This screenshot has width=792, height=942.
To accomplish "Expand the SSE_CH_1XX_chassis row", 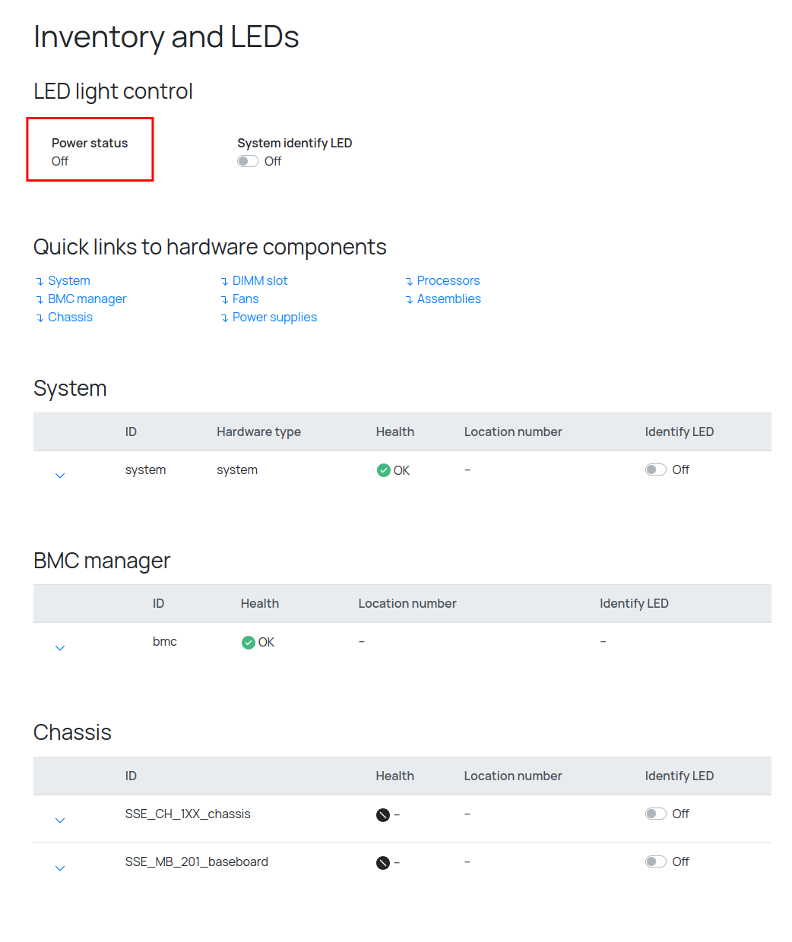I will coord(60,820).
